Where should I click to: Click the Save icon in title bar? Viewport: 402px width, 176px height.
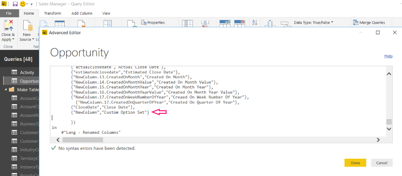click(15, 4)
